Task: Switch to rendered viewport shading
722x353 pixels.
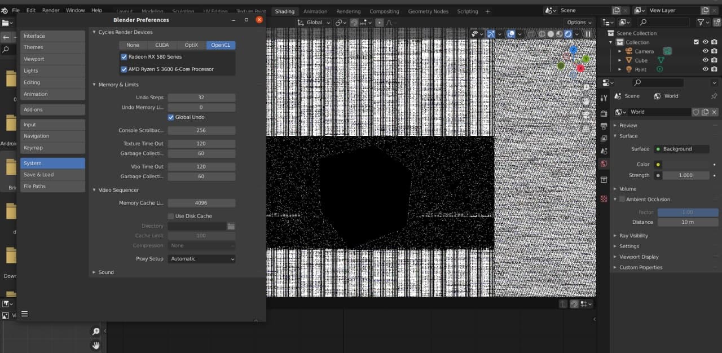Action: coord(569,34)
